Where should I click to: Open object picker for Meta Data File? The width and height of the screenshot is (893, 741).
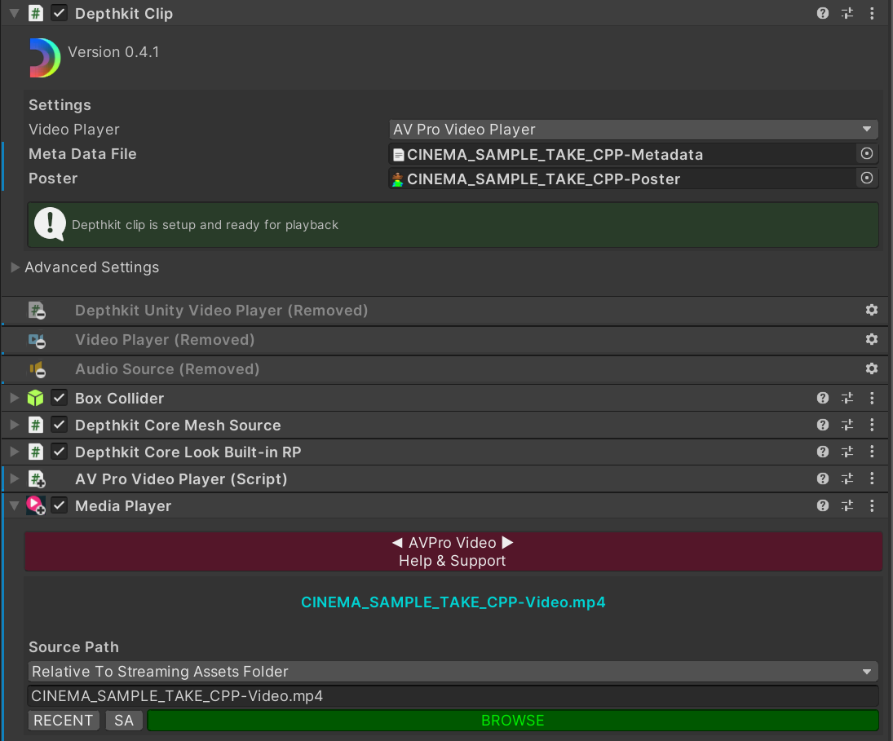[x=867, y=154]
